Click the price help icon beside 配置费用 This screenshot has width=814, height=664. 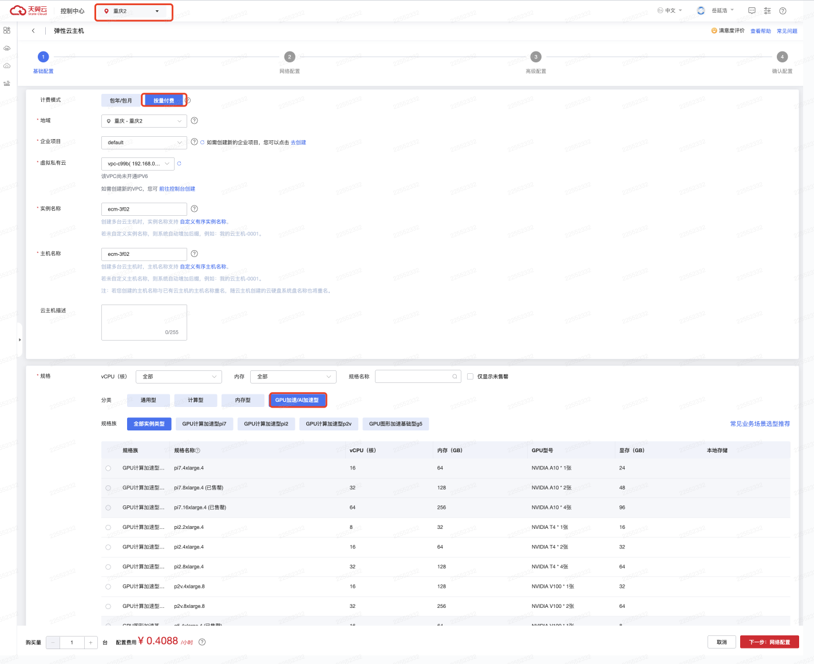[x=202, y=642]
